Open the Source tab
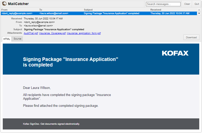This screenshot has height=133, width=202. (x=17, y=39)
